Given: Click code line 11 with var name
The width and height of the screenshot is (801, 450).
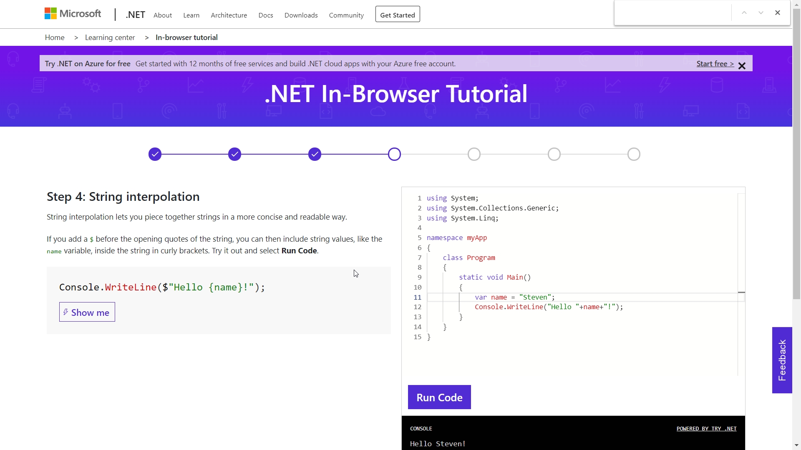Looking at the screenshot, I should [515, 297].
